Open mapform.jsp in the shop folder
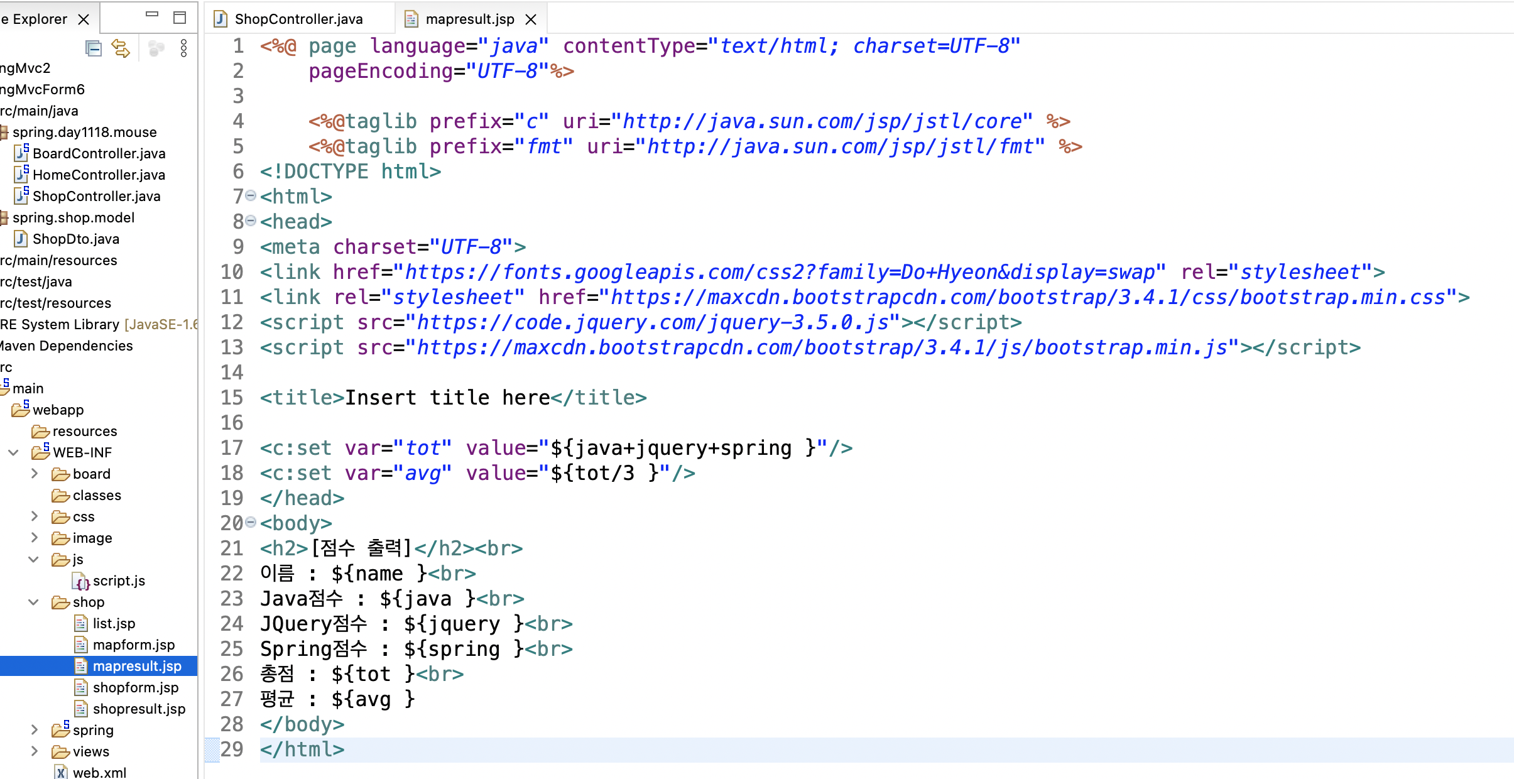This screenshot has width=1514, height=779. click(133, 645)
